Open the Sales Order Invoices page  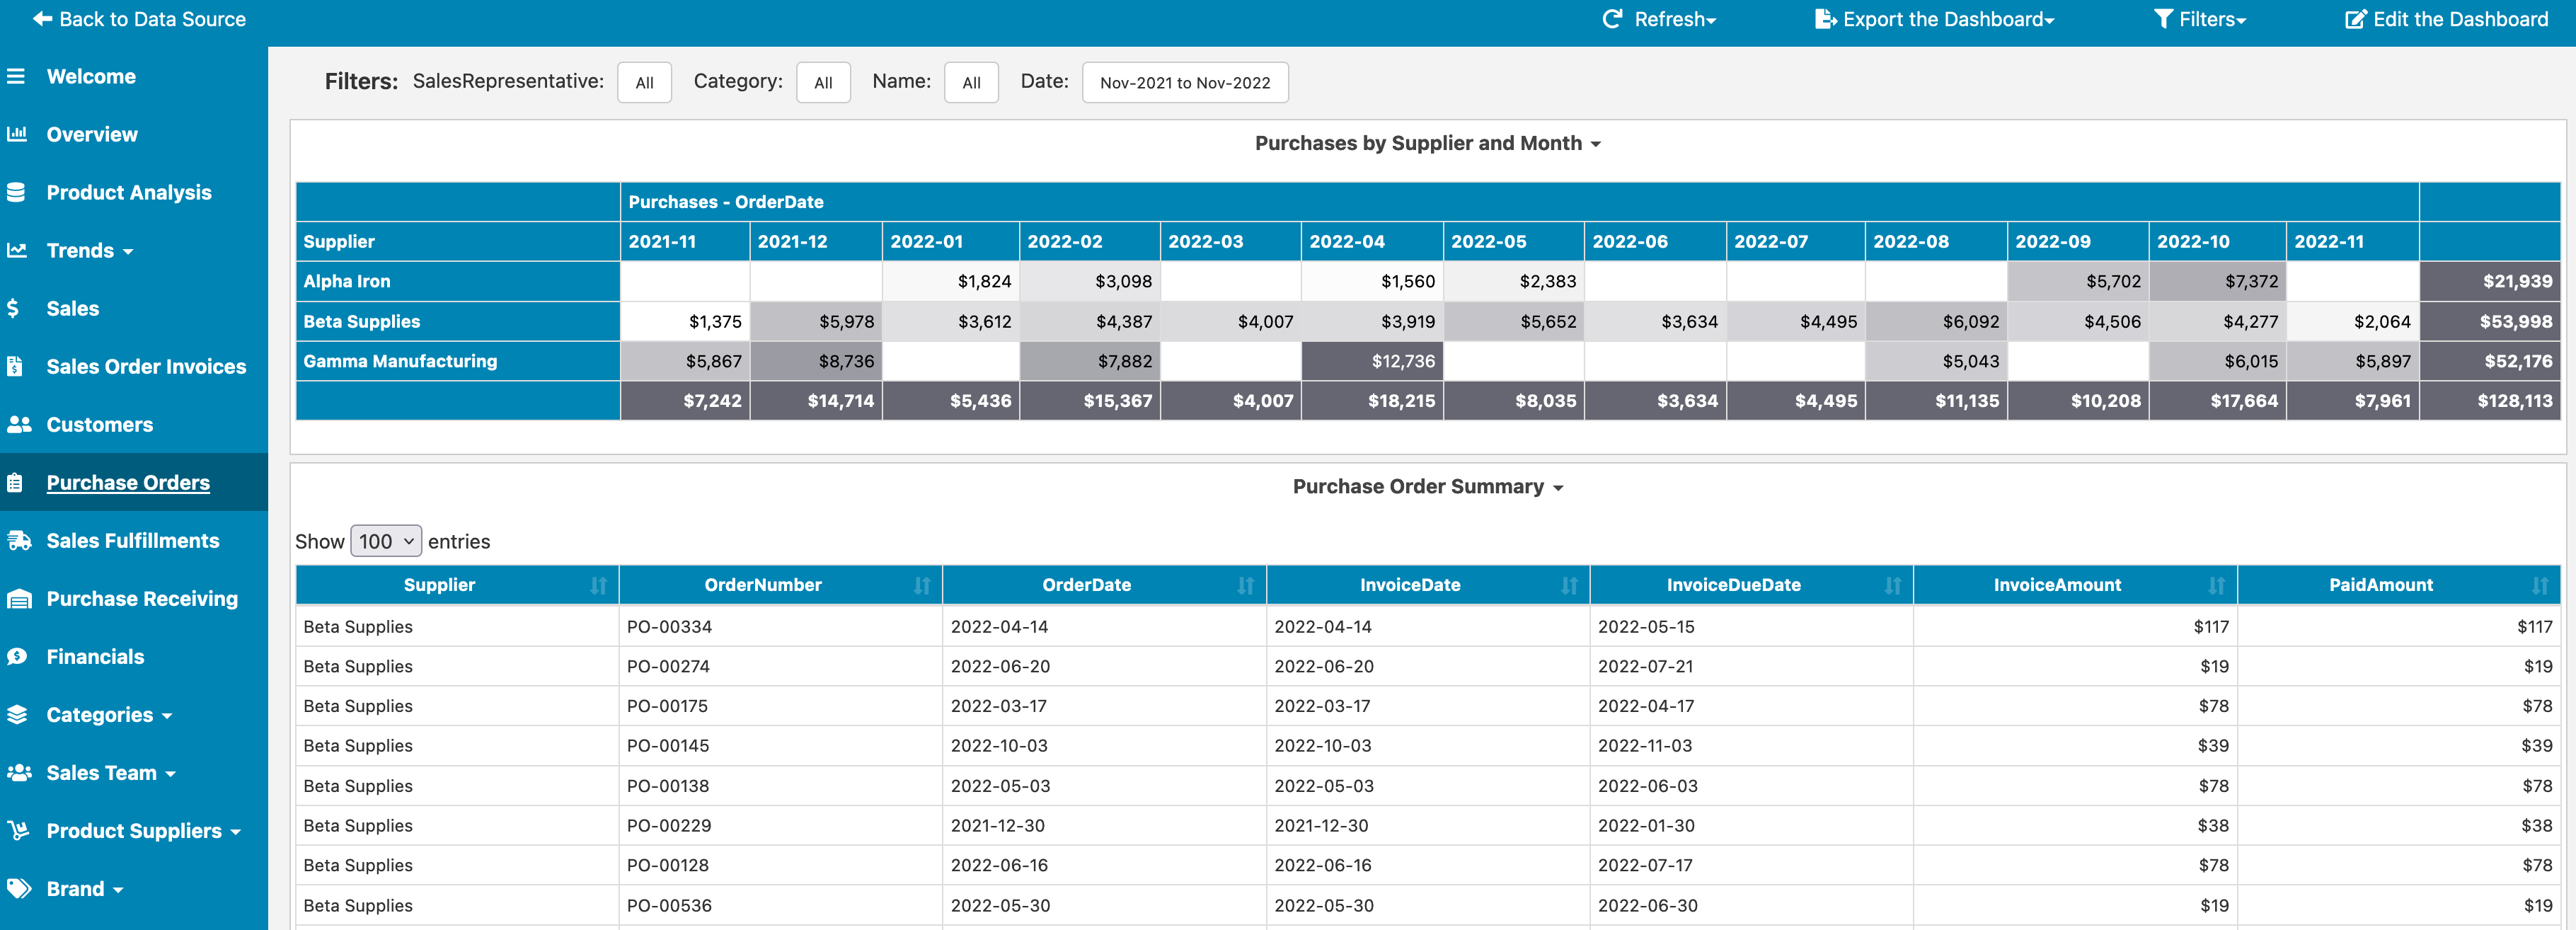tap(146, 366)
